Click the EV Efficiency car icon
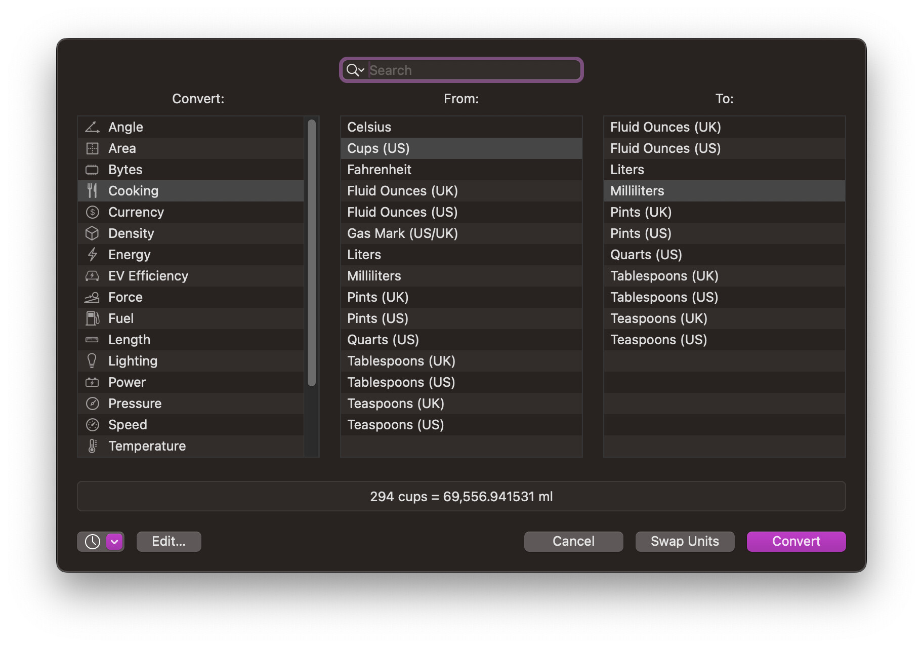 point(92,276)
